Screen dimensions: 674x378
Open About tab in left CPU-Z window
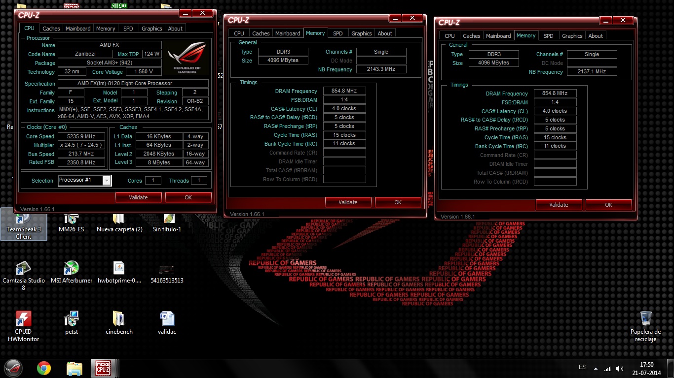click(x=175, y=29)
